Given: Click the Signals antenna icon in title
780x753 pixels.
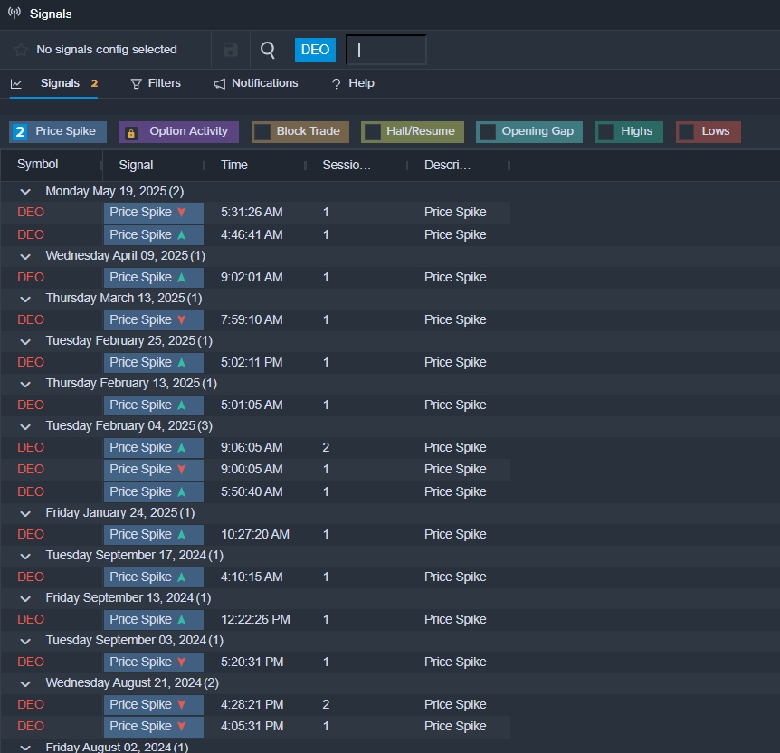Looking at the screenshot, I should (14, 13).
